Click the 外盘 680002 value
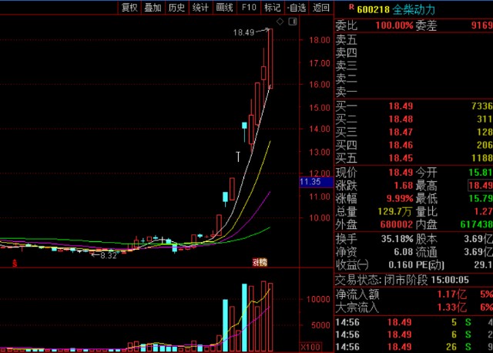Image resolution: width=493 pixels, height=353 pixels. tap(396, 224)
